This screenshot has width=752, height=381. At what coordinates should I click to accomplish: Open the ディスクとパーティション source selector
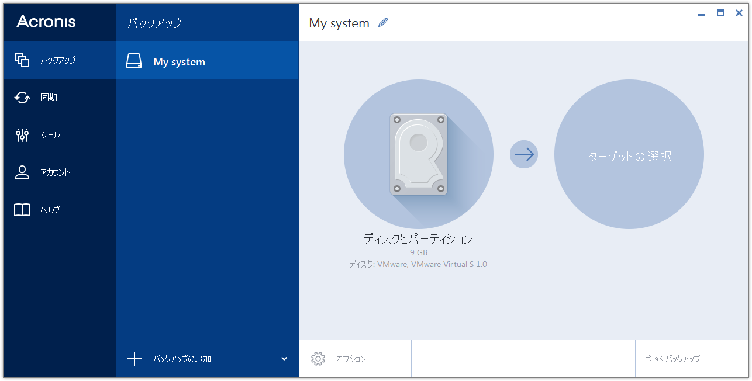coord(418,238)
